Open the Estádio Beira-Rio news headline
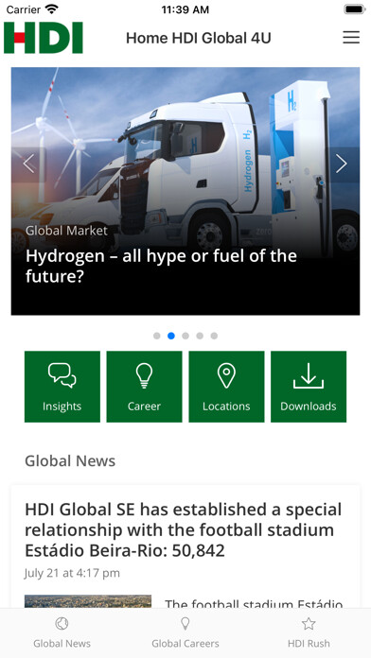This screenshot has width=371, height=658. pyautogui.click(x=184, y=530)
